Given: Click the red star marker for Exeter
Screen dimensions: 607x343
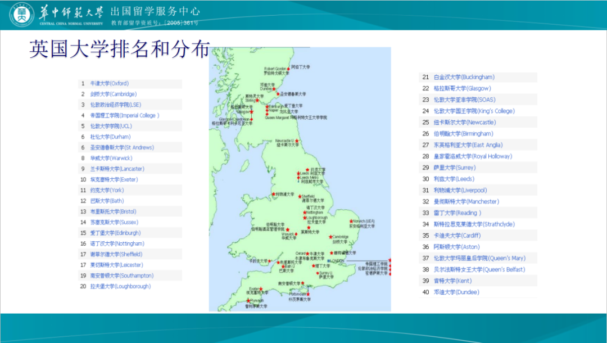Looking at the screenshot, I should 261,289.
